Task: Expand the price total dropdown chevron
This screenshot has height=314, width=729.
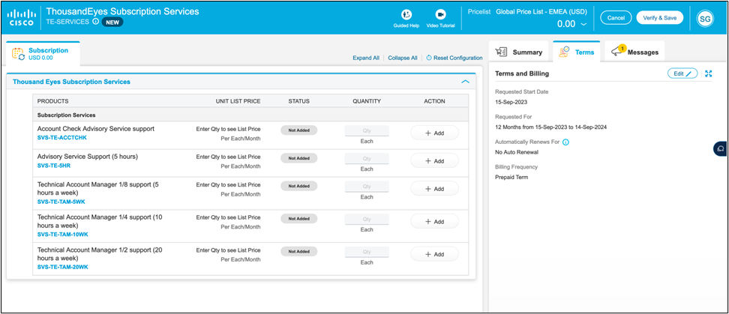Action: (x=584, y=24)
